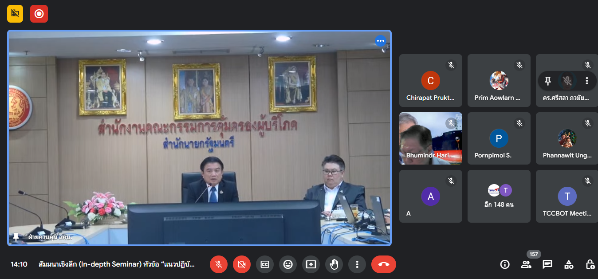The image size is (598, 279).
Task: Unmute the microphone in bottom bar
Action: pos(219,264)
